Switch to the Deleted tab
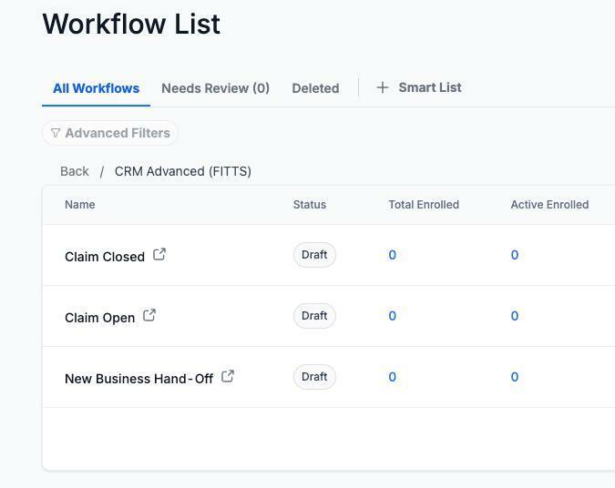 tap(315, 88)
